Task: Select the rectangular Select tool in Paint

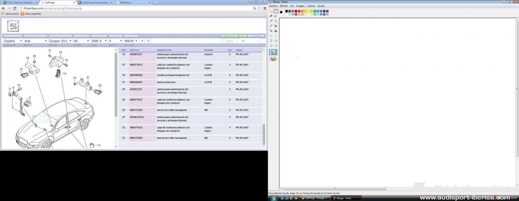Action: pos(276,11)
